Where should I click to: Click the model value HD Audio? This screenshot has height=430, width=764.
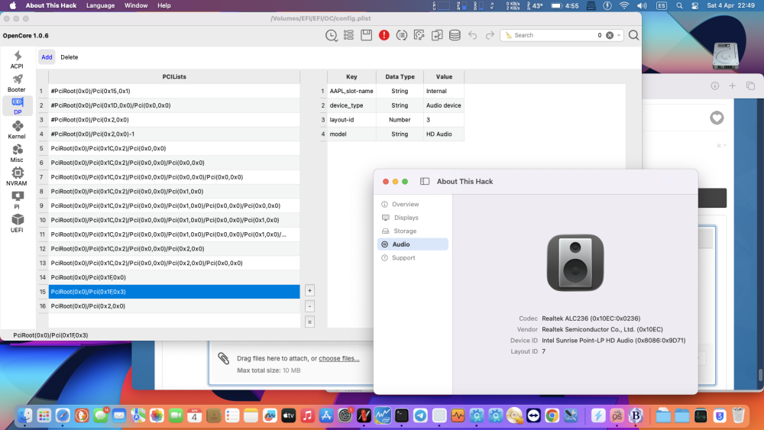pos(444,134)
